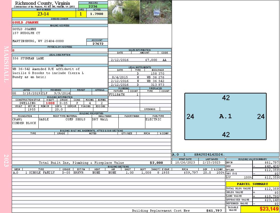
Task: Click the PARCEL SUMMARY header
Action: [x=252, y=184]
